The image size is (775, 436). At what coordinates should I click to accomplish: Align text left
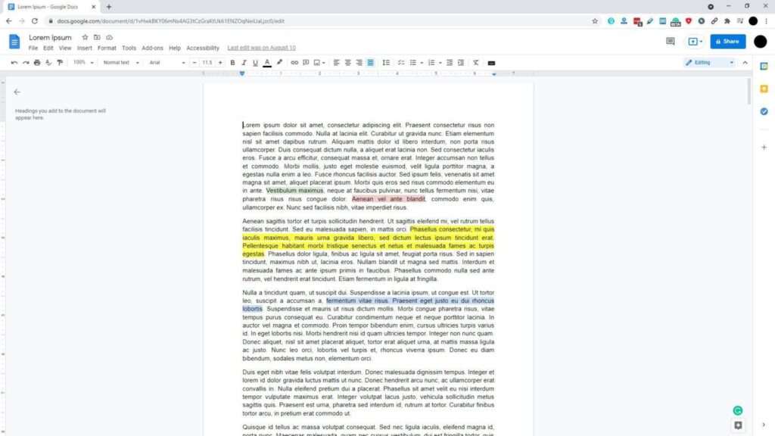pos(336,63)
